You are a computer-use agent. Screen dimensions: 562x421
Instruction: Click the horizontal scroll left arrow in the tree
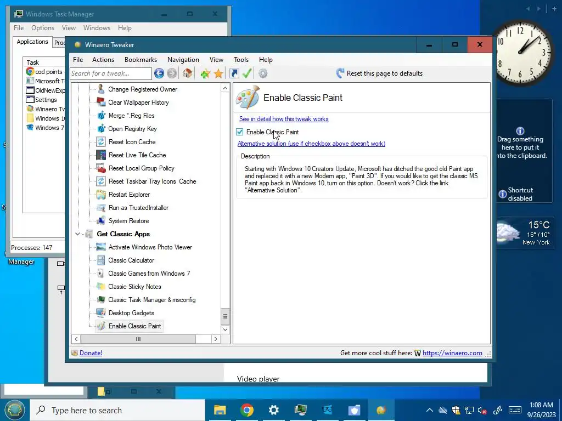point(76,339)
